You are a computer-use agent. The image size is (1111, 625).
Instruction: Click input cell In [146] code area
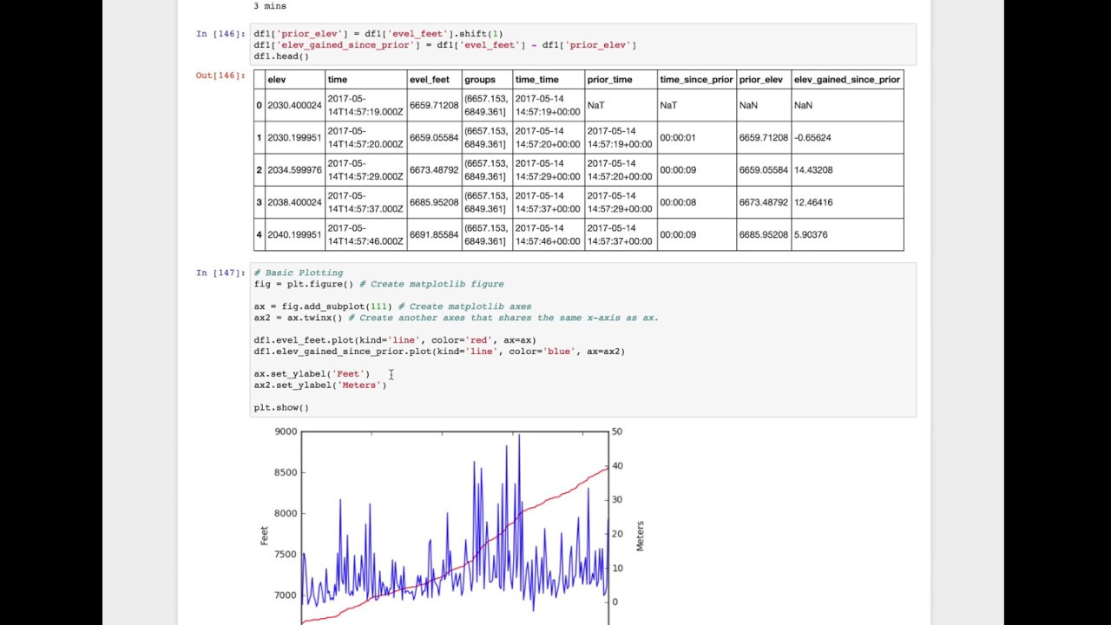582,44
